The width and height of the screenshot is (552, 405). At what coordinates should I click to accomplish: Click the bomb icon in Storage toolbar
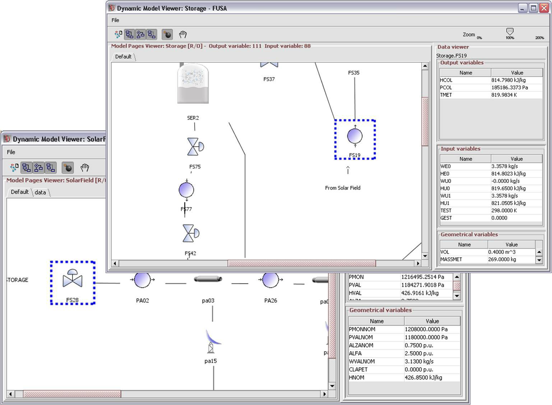[x=167, y=34]
